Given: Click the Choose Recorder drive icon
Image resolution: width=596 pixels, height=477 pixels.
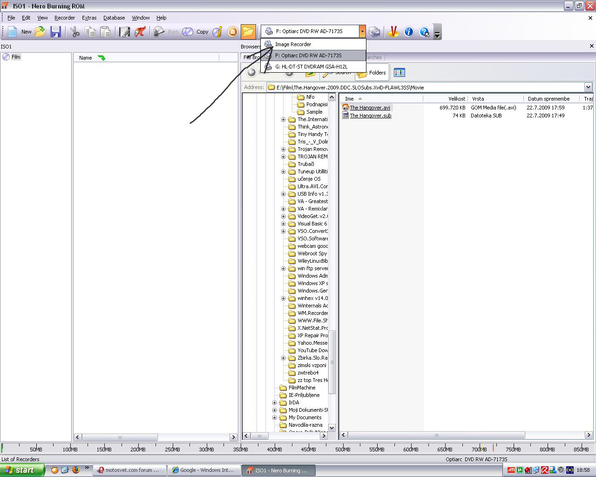Looking at the screenshot, I should (374, 32).
